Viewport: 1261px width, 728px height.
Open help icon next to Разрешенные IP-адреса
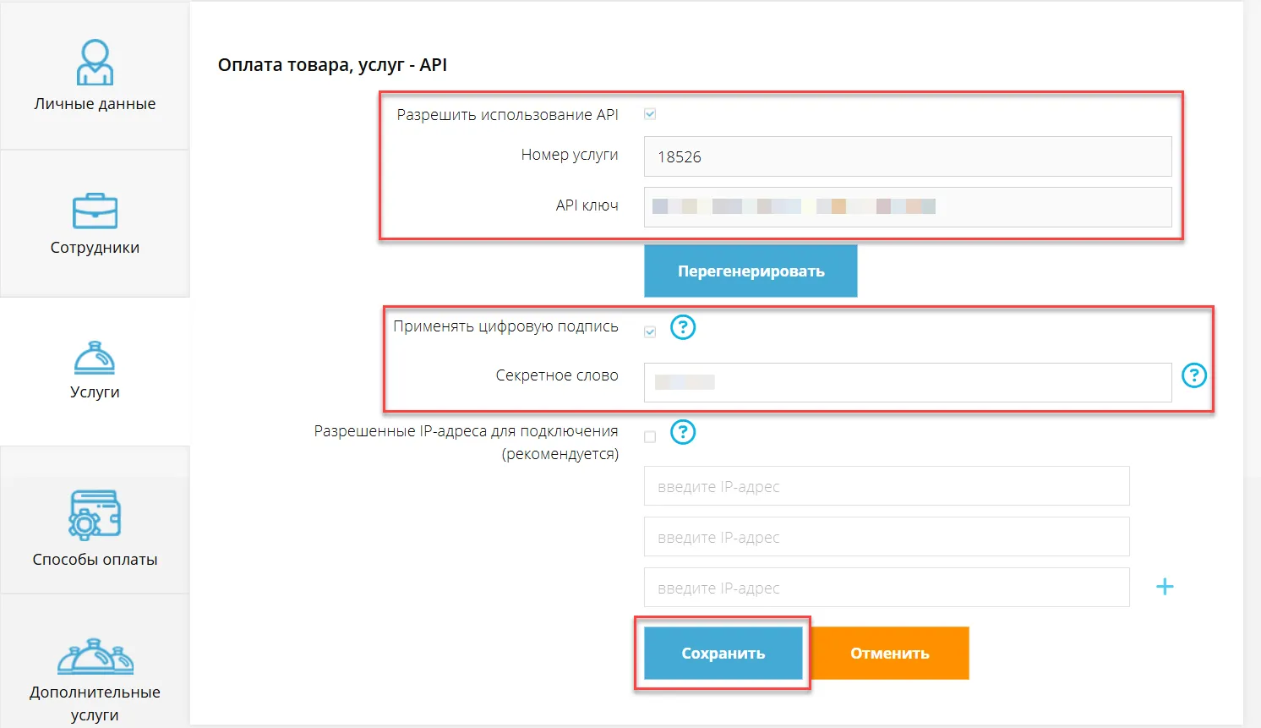(x=683, y=432)
